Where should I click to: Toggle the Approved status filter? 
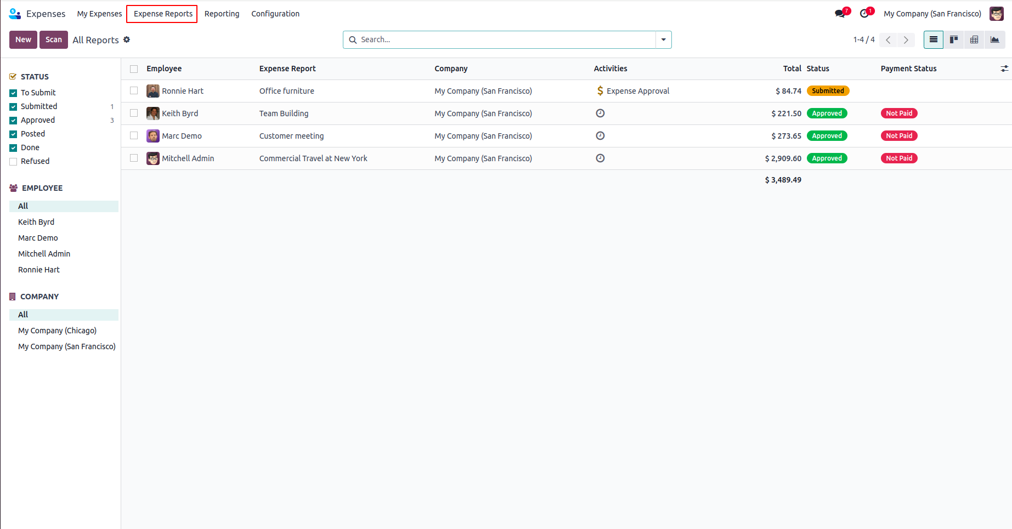coord(13,120)
